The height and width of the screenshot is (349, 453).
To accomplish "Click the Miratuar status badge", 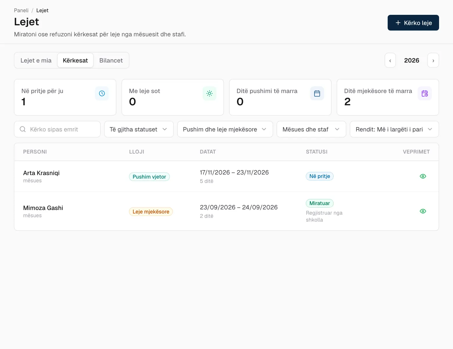I will coord(320,203).
